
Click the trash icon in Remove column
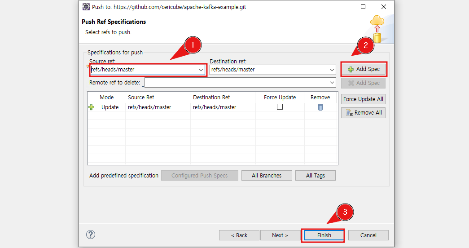click(320, 107)
